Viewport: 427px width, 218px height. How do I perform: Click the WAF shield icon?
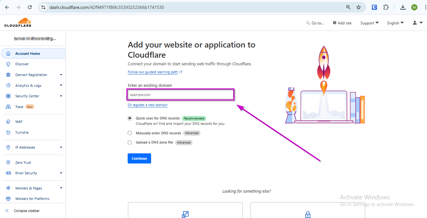pyautogui.click(x=8, y=122)
